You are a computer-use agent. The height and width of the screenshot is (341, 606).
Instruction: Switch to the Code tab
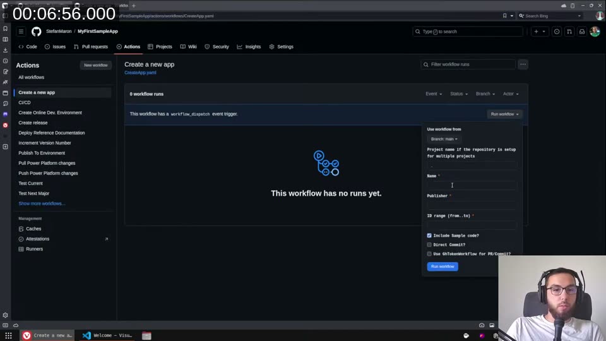(28, 47)
